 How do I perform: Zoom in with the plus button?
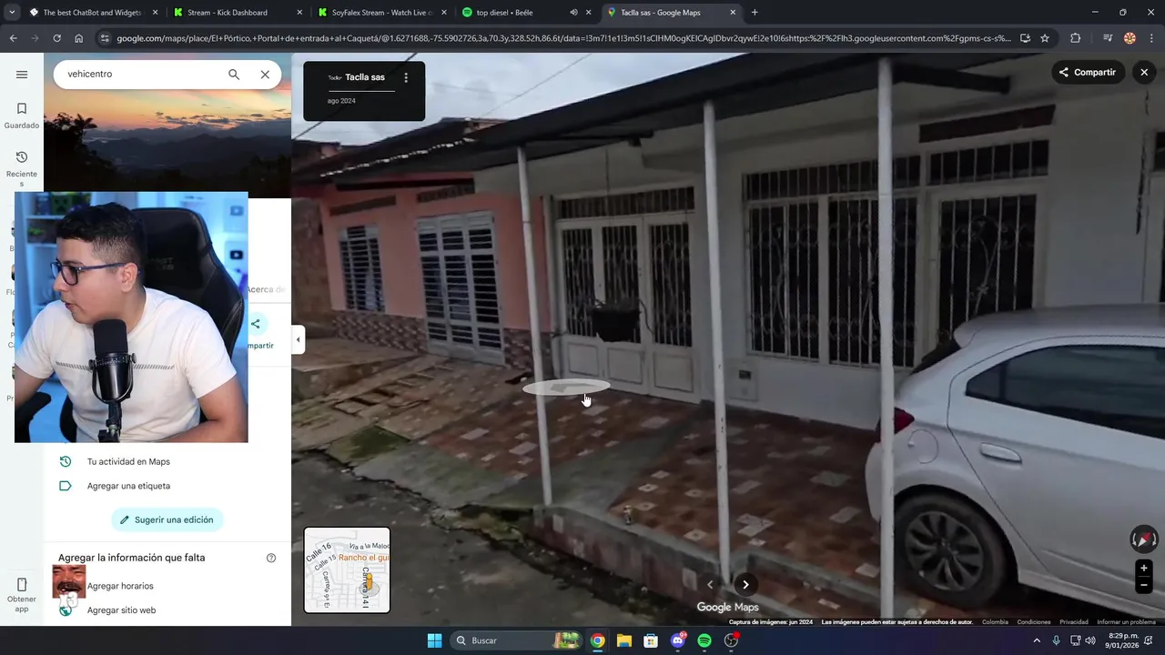coord(1144,569)
